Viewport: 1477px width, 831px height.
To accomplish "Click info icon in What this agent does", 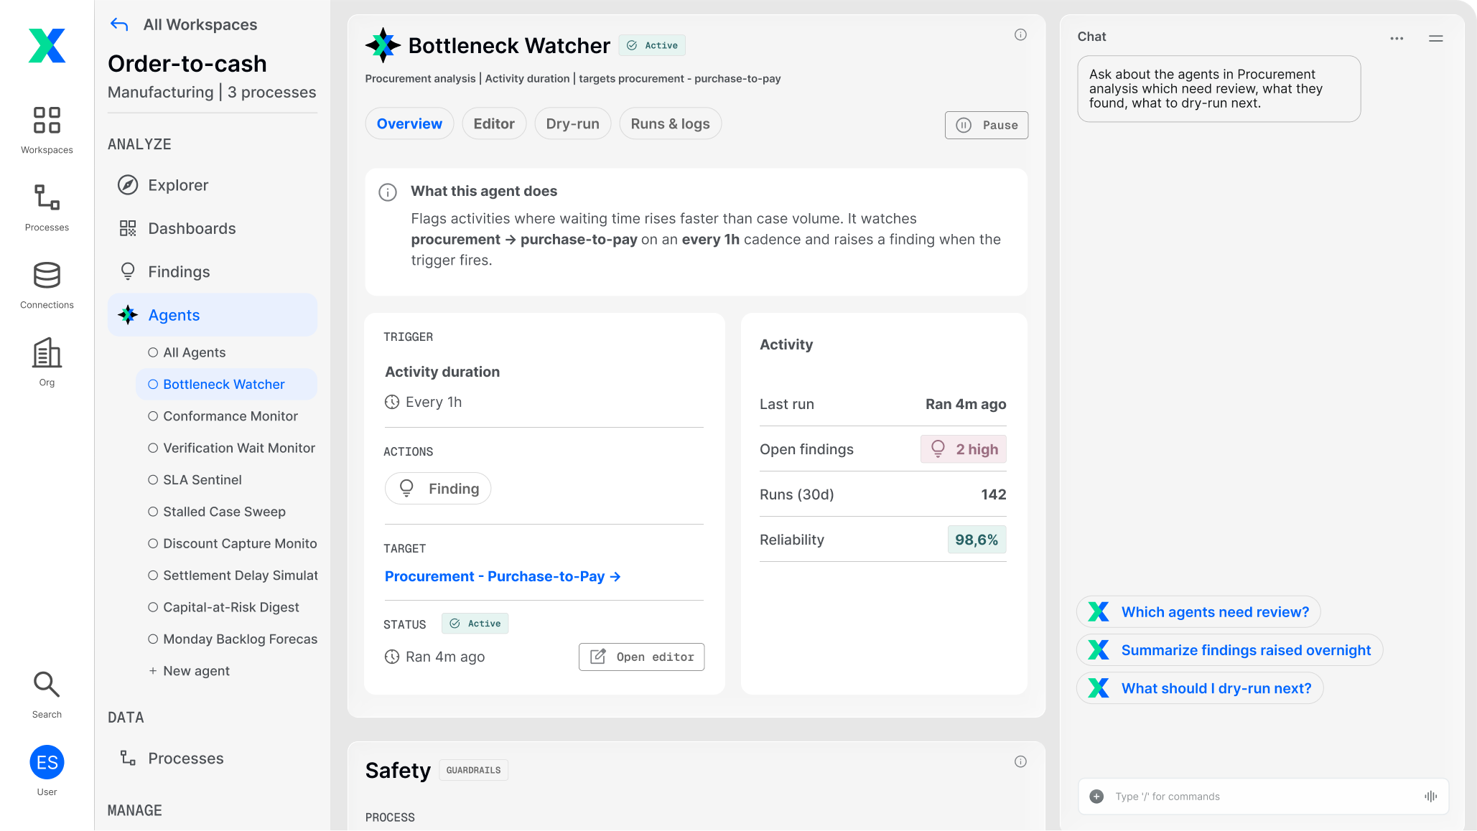I will tap(388, 192).
